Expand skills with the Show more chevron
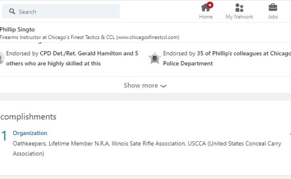Image resolution: width=291 pixels, height=179 pixels. pyautogui.click(x=163, y=86)
